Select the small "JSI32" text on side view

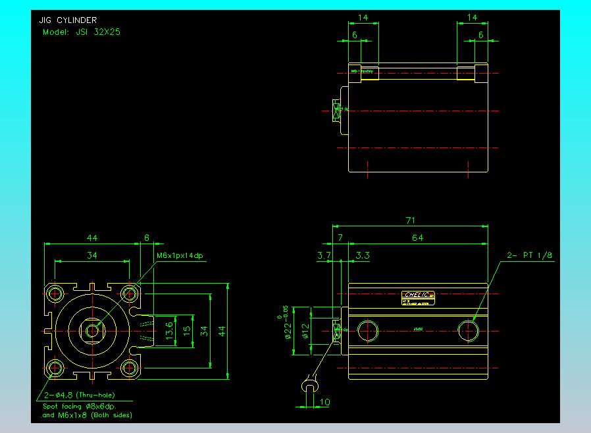point(418,329)
